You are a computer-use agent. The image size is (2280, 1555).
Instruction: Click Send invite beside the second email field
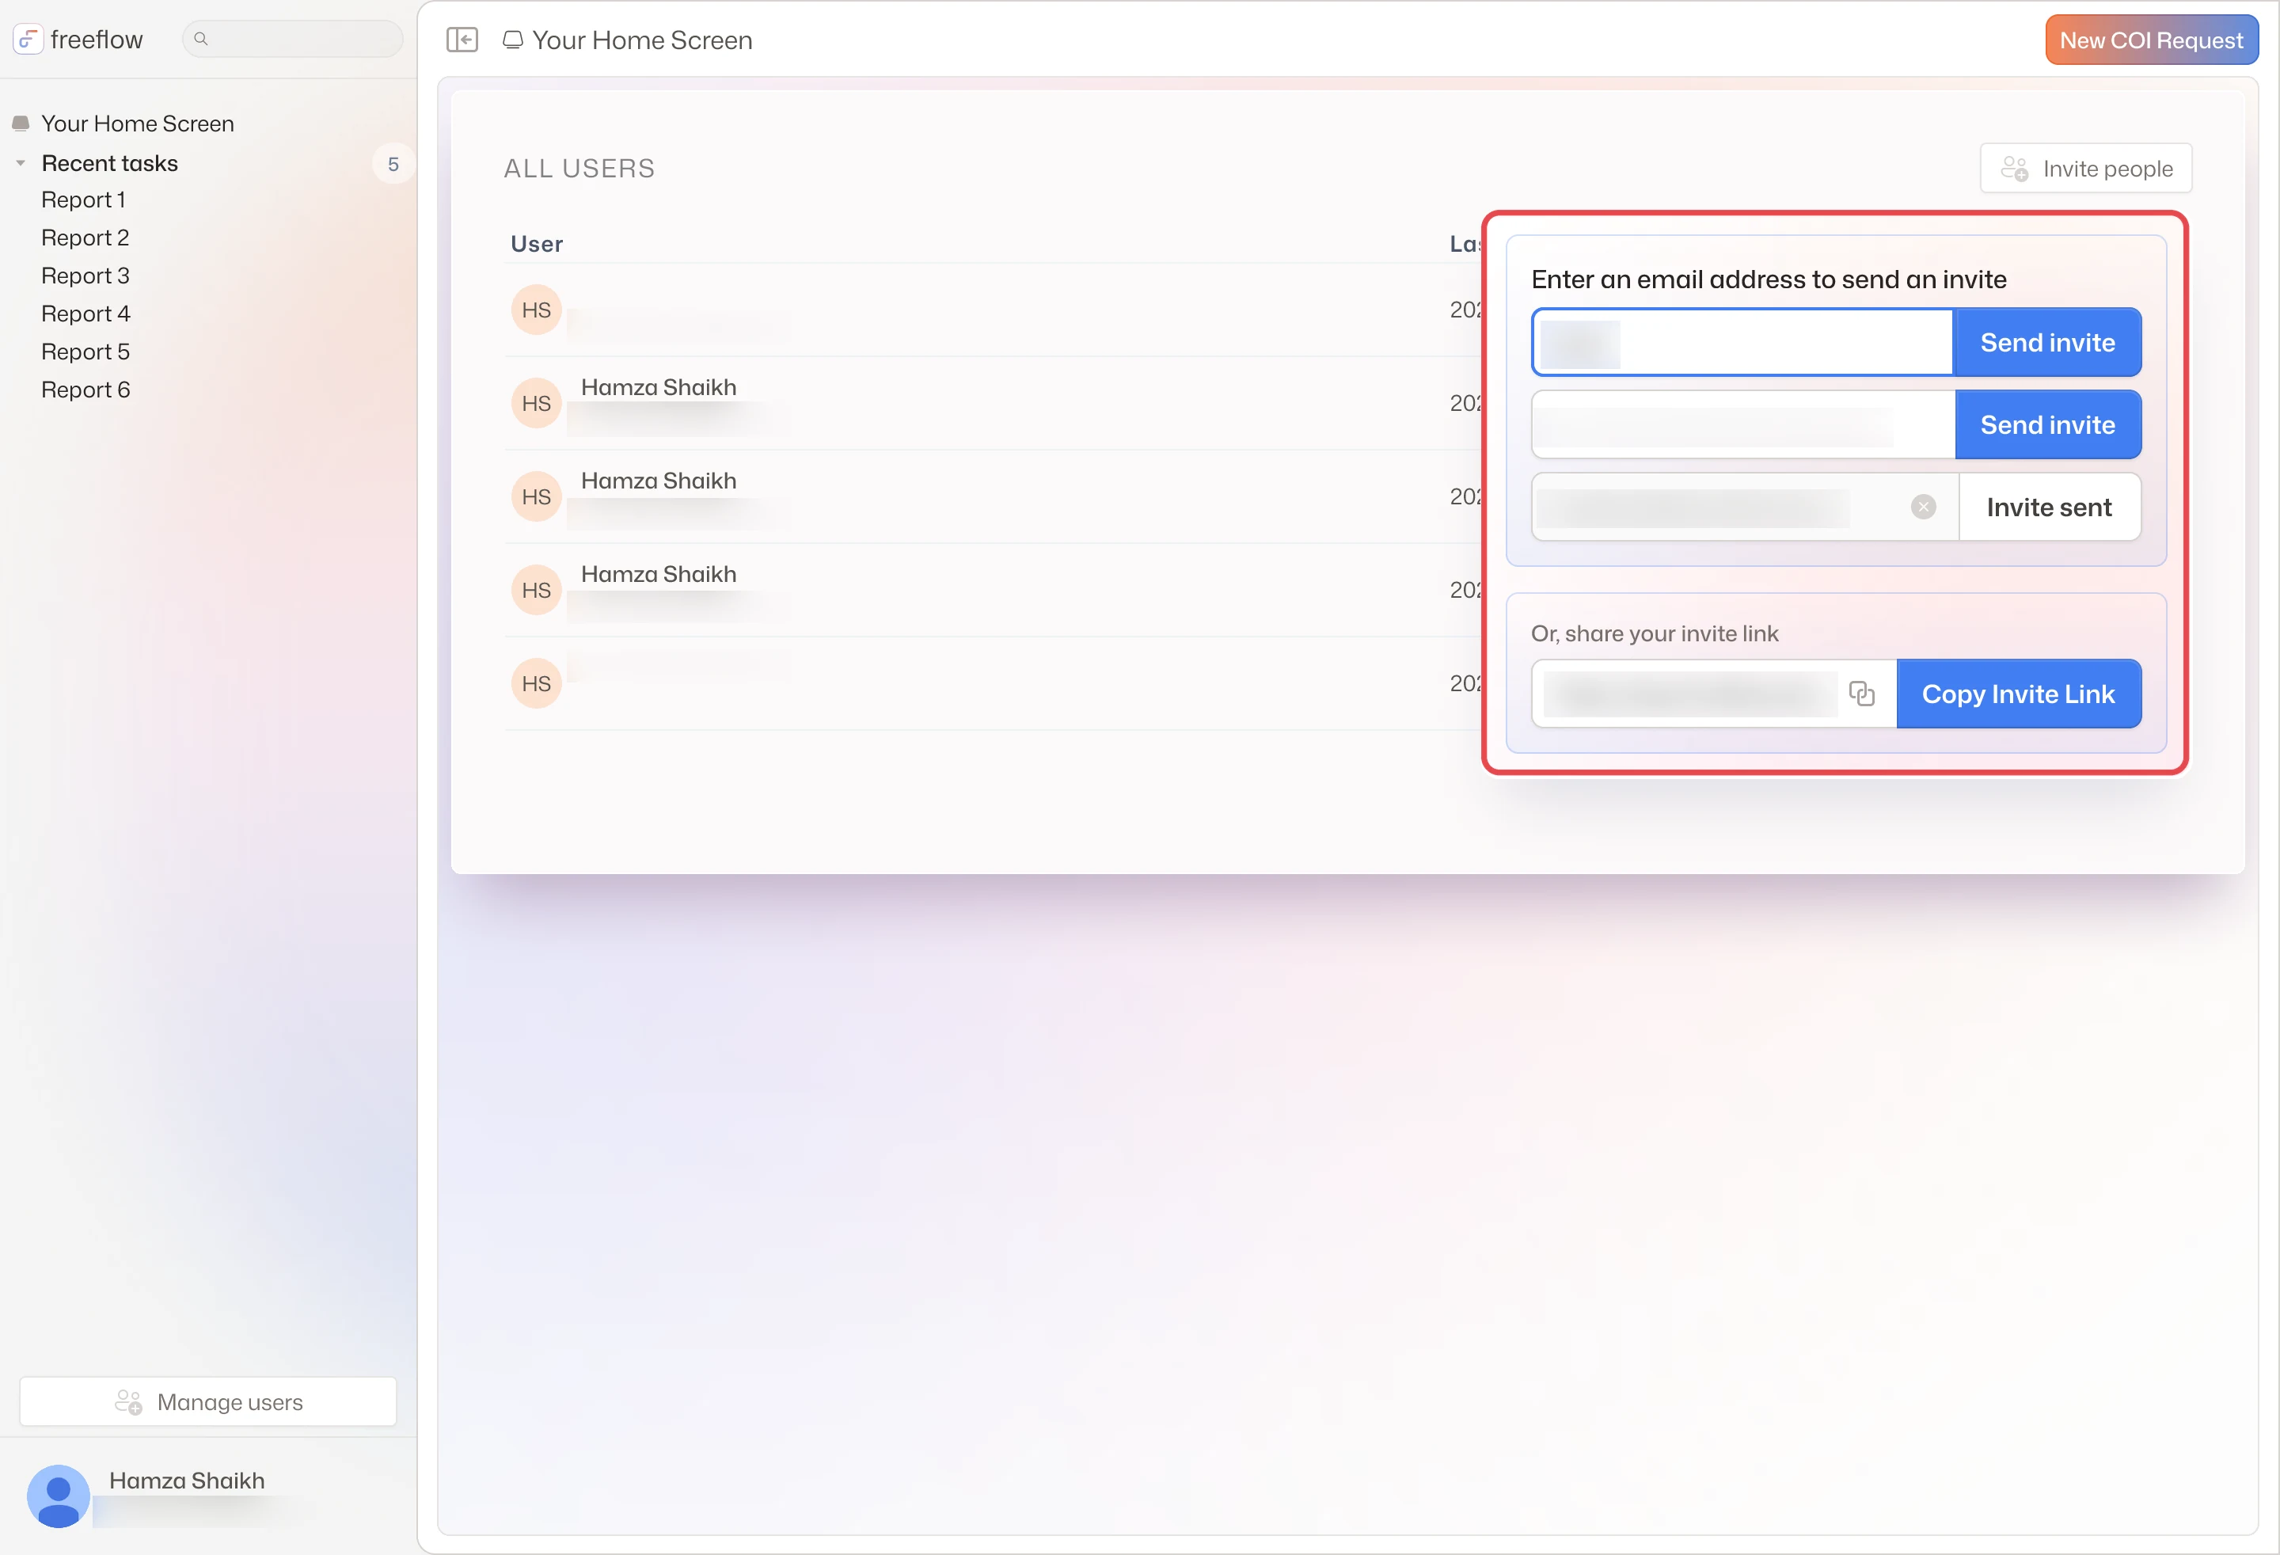click(2047, 425)
